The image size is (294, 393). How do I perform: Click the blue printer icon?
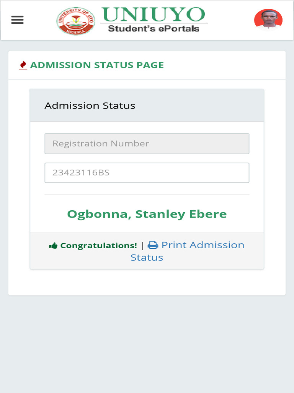(x=153, y=245)
